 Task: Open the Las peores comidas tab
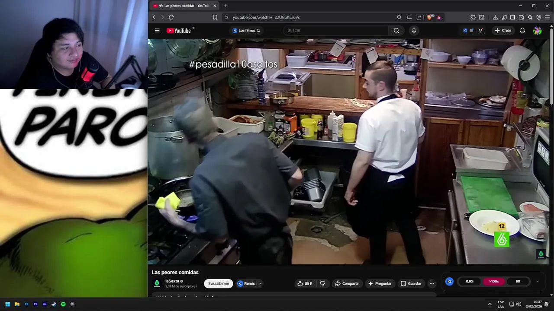pos(184,6)
